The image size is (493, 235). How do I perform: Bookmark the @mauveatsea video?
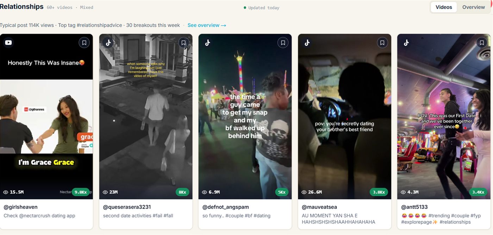click(382, 43)
